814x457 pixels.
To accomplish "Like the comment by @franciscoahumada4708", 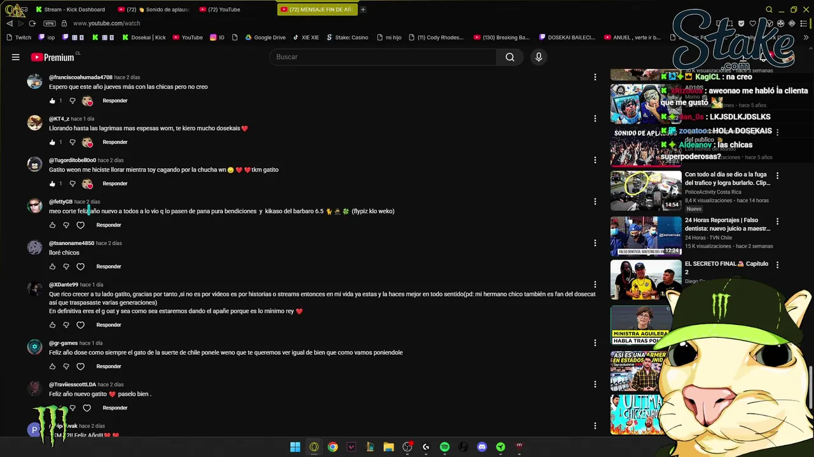I will (x=53, y=101).
